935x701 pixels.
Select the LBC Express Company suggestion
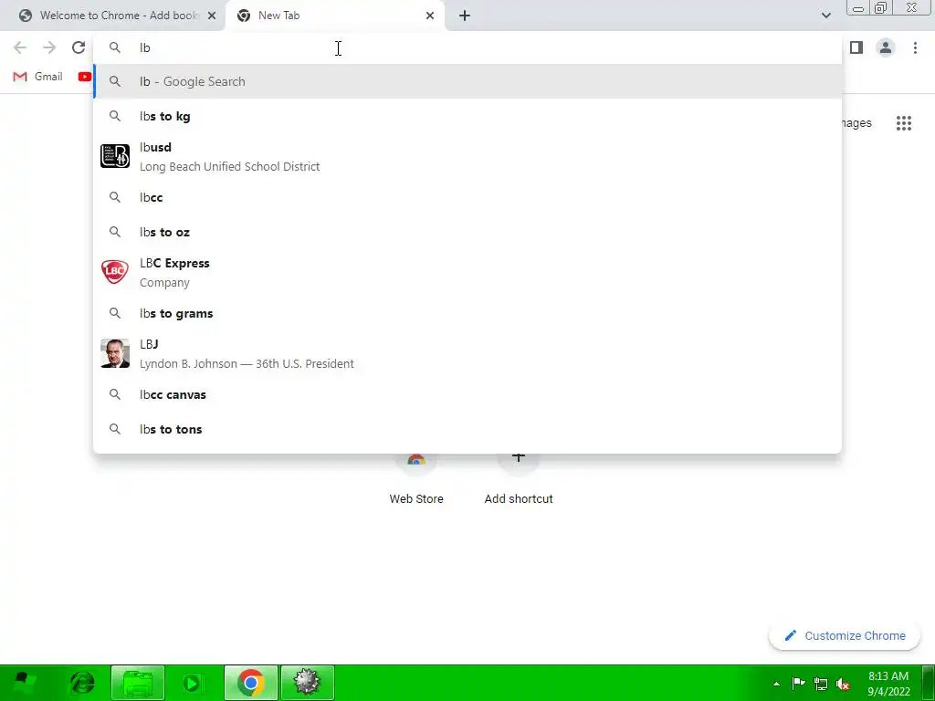[467, 272]
